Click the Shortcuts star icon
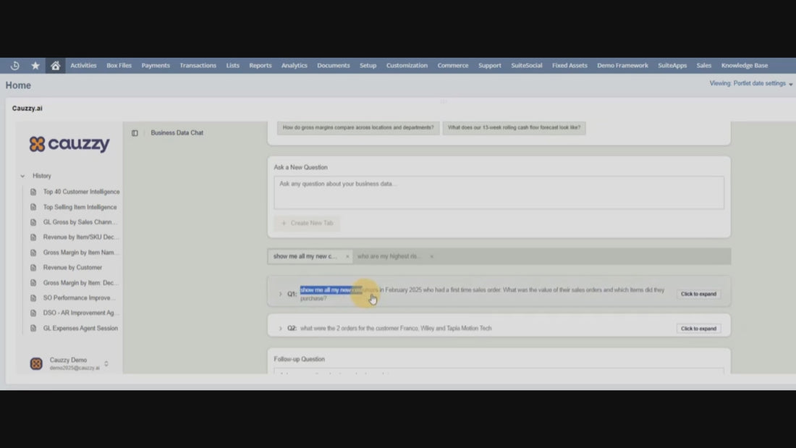Screen dimensions: 796x448 (35, 65)
